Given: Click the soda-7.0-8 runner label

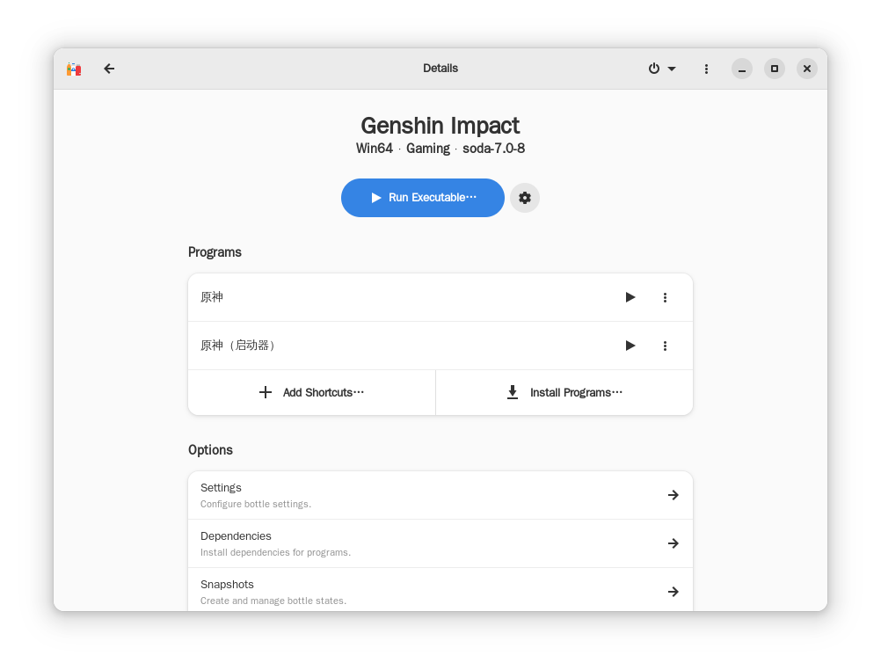Looking at the screenshot, I should 494,149.
